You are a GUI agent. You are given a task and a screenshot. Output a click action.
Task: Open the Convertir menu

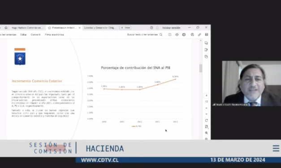click(x=36, y=35)
